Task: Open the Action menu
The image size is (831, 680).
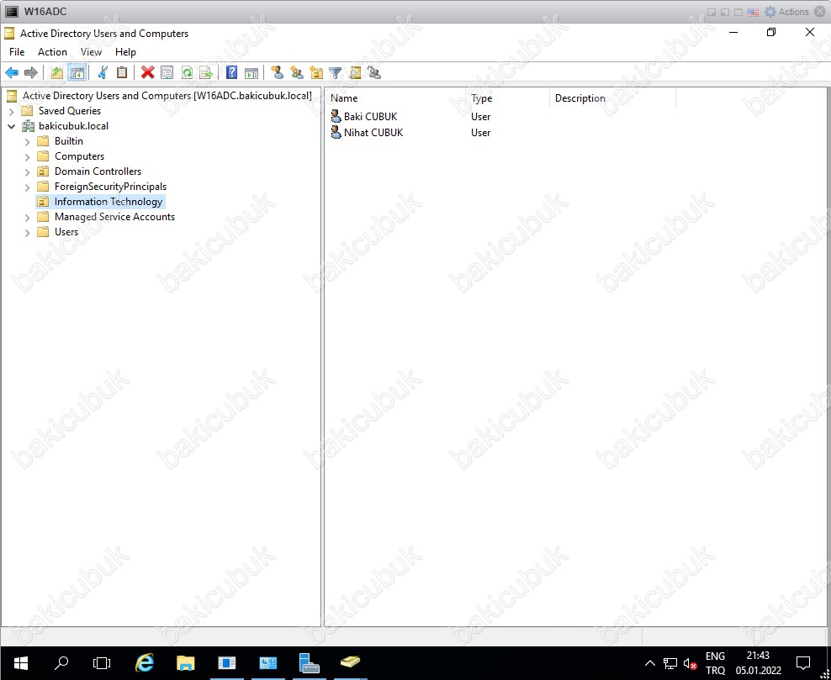Action: pos(52,52)
